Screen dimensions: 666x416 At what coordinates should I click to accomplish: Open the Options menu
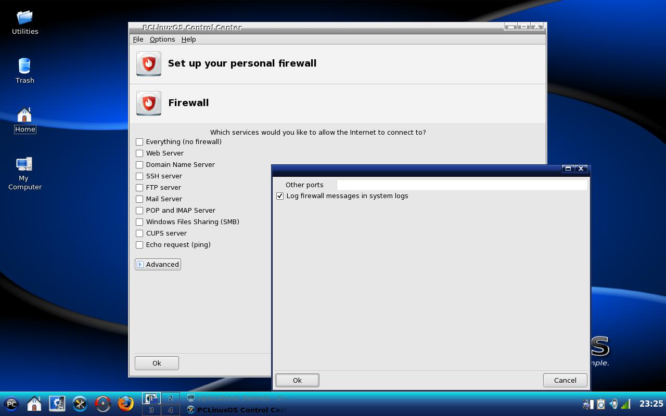[x=162, y=40]
